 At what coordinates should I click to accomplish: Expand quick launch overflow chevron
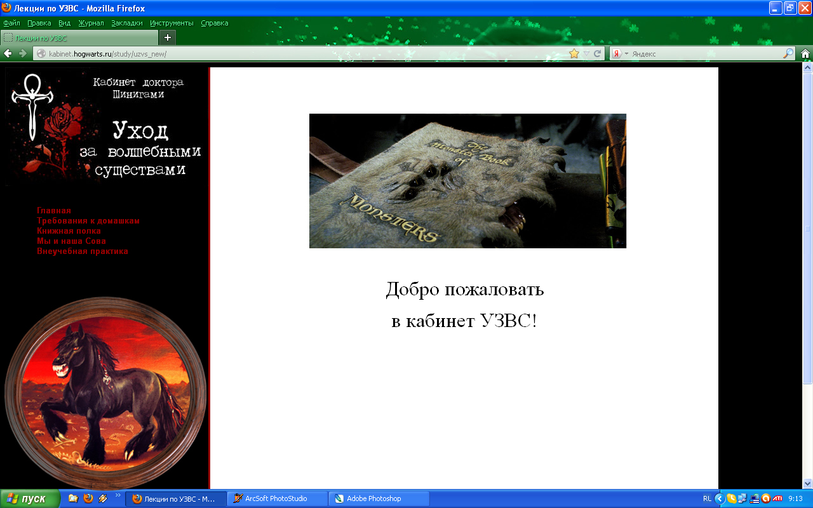coord(118,495)
